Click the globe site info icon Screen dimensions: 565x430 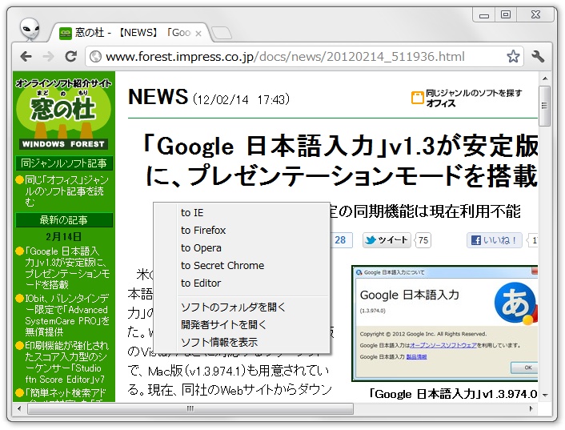95,57
